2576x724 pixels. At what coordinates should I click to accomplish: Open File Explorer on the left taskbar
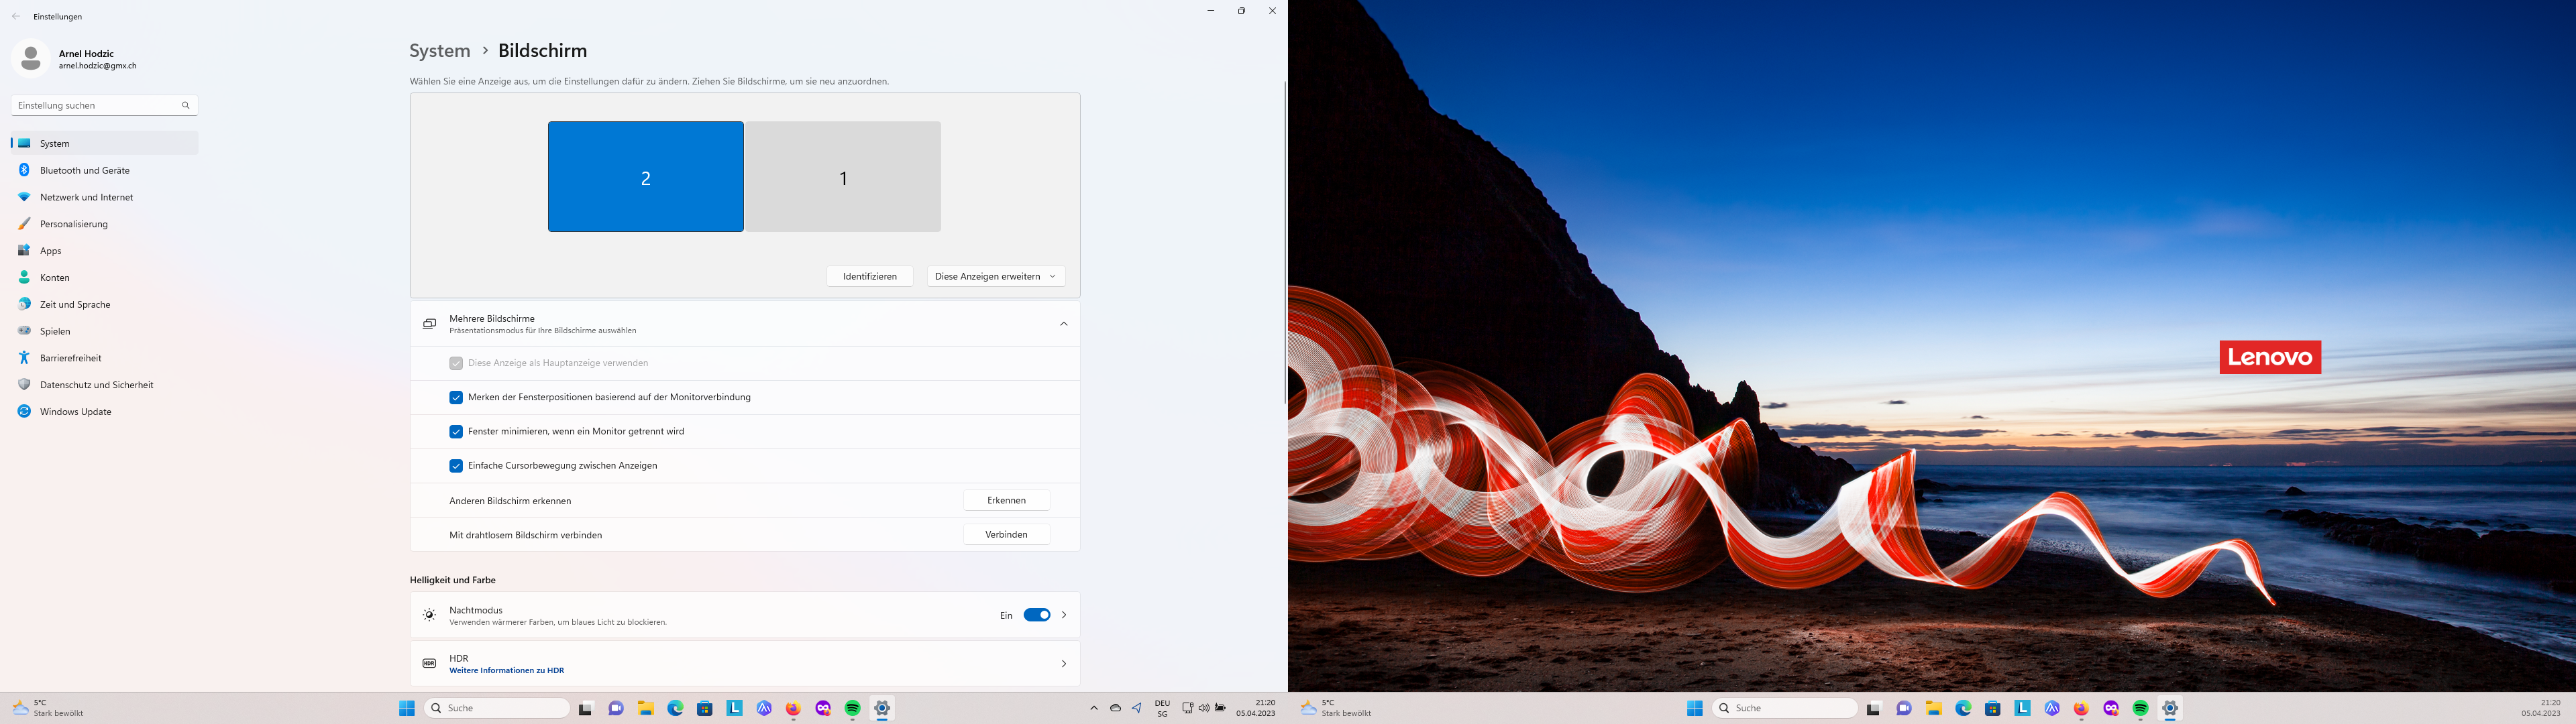646,708
